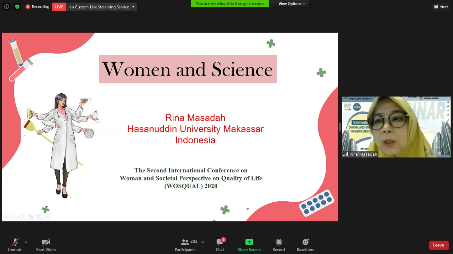Click the Rina Masadah name label
The image size is (453, 254).
coord(363,154)
